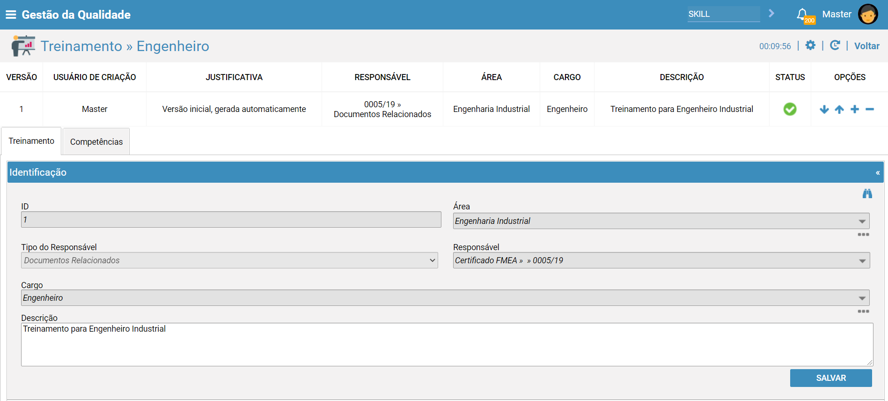
Task: Click the plus option icon
Action: [855, 109]
